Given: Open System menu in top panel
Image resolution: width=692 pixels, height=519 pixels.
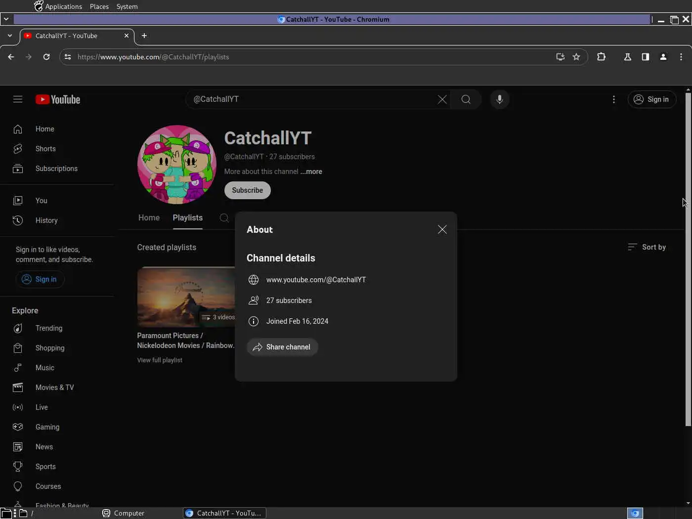Looking at the screenshot, I should 127,6.
